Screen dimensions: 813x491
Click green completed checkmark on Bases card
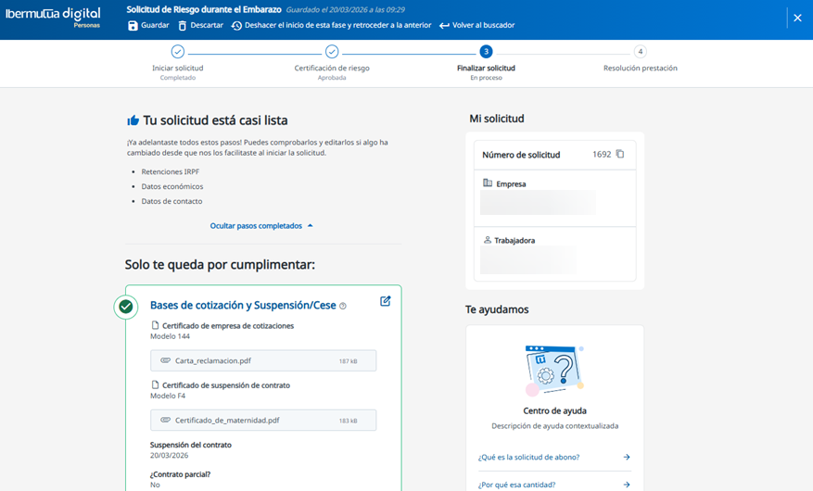[126, 307]
